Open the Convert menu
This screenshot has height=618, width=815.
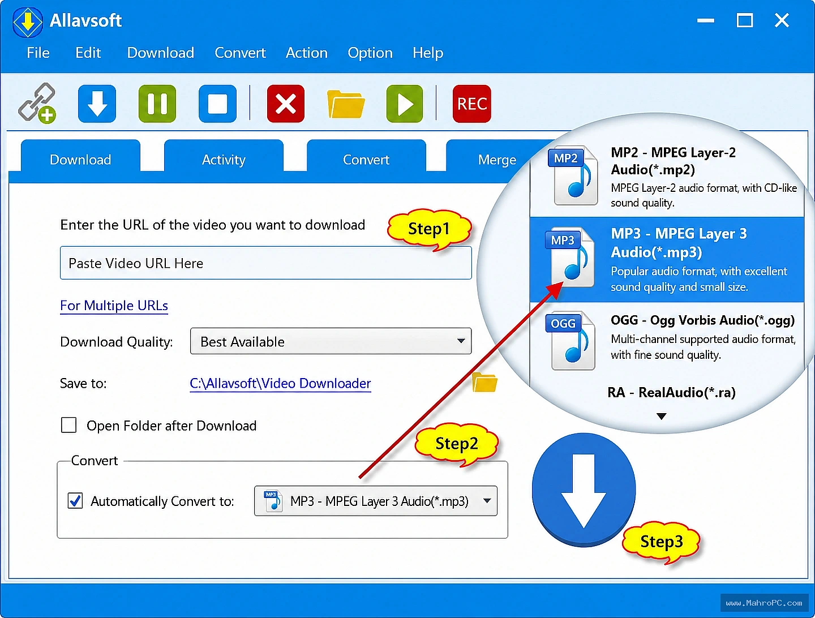[240, 53]
